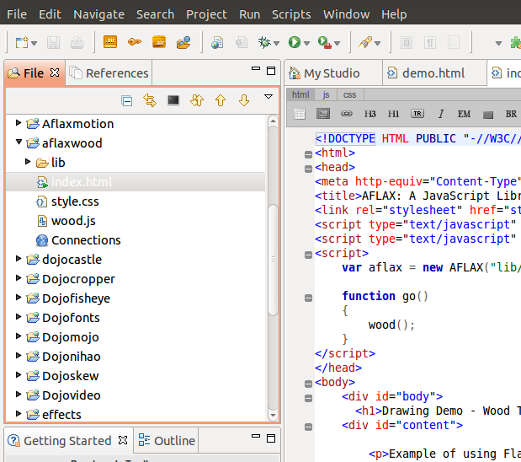Expand the dojocastle project
The image size is (521, 462).
click(x=19, y=259)
